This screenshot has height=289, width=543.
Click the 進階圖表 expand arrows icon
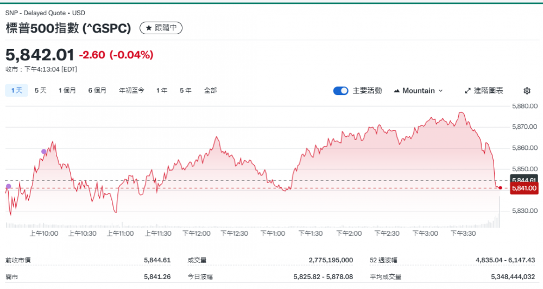click(468, 91)
